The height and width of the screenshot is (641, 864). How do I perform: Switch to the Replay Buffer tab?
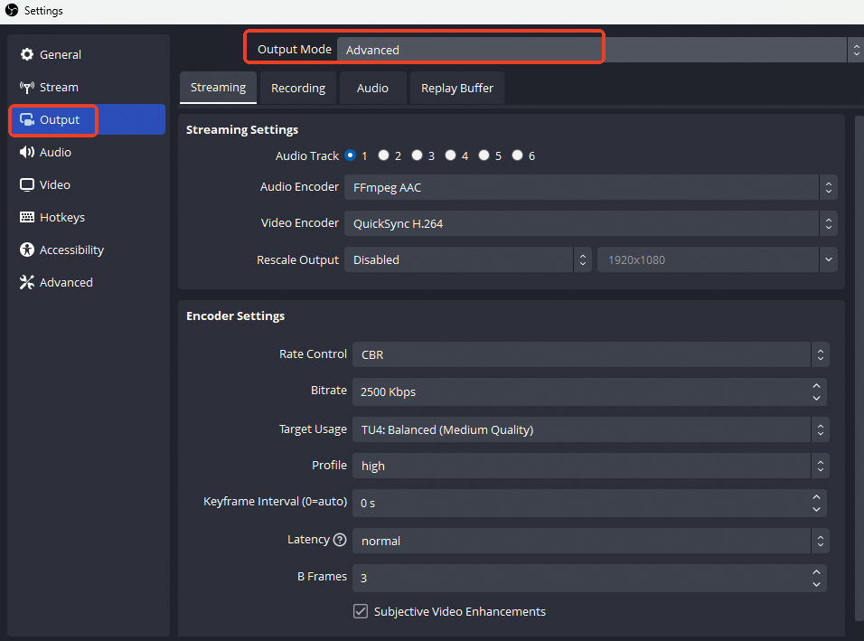pyautogui.click(x=456, y=89)
